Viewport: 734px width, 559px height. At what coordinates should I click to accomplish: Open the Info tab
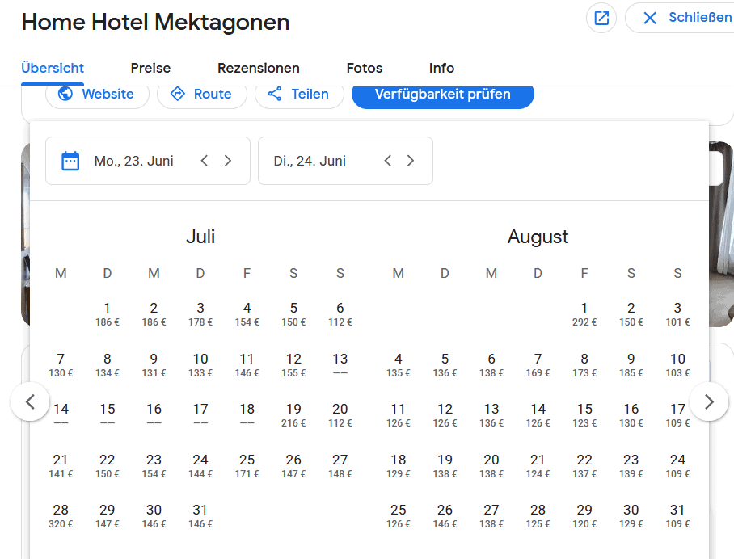point(441,68)
